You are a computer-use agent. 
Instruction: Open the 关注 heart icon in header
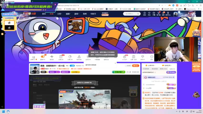tap(149, 14)
